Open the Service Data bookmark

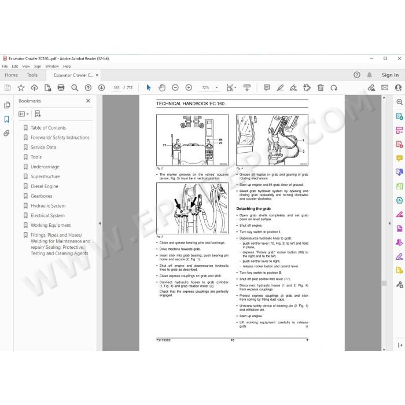tap(43, 147)
